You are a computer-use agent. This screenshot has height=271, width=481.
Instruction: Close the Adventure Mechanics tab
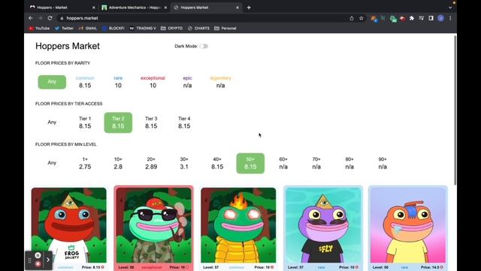165,8
